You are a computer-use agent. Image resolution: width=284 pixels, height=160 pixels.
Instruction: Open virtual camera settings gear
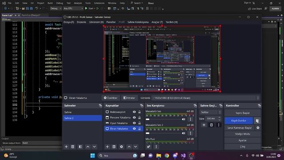tap(258, 128)
